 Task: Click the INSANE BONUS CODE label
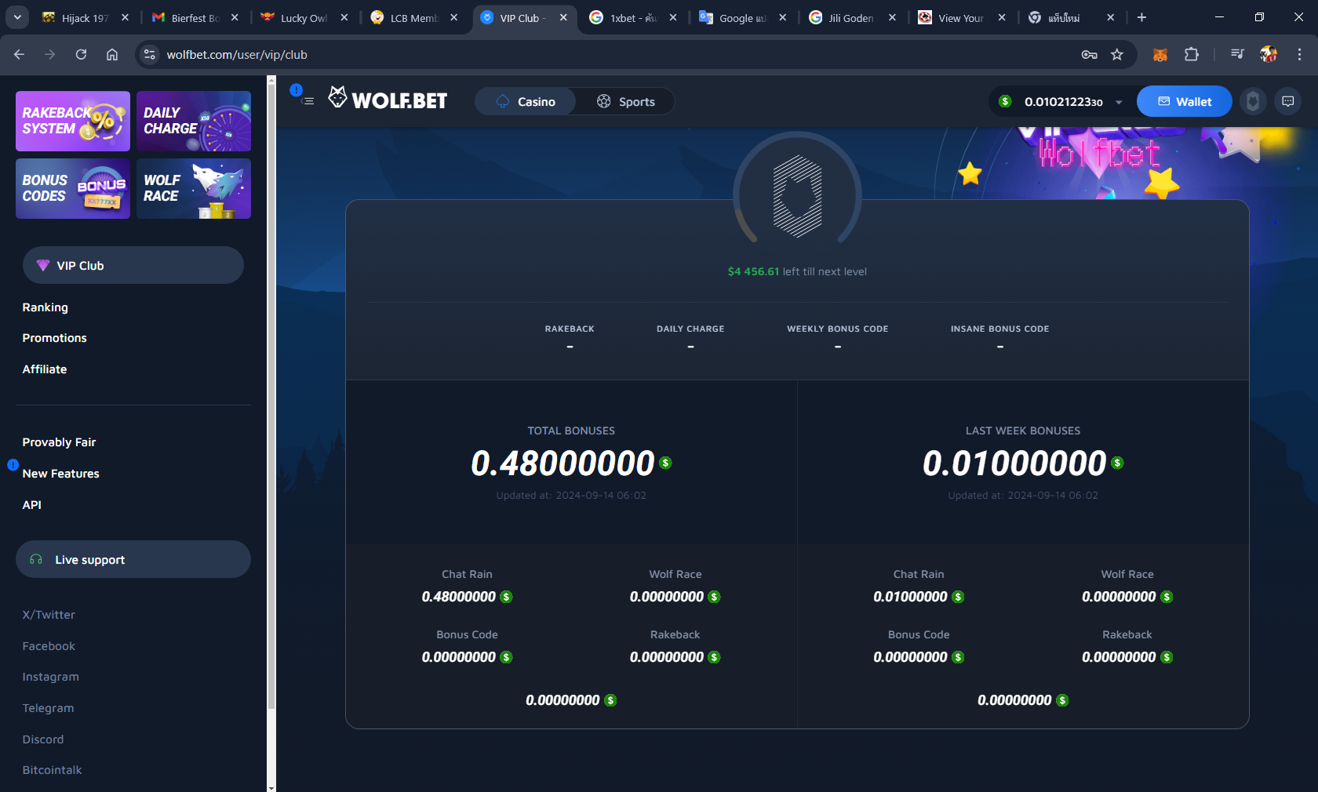click(1000, 329)
